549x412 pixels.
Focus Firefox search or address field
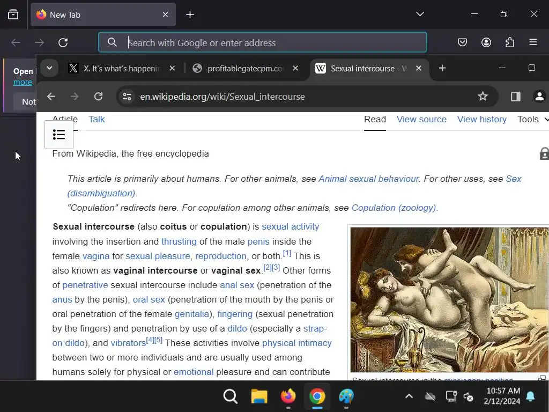pos(263,42)
